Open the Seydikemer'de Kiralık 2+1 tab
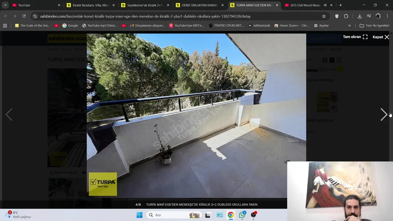Viewport: 393px width, 221px height. 145,5
